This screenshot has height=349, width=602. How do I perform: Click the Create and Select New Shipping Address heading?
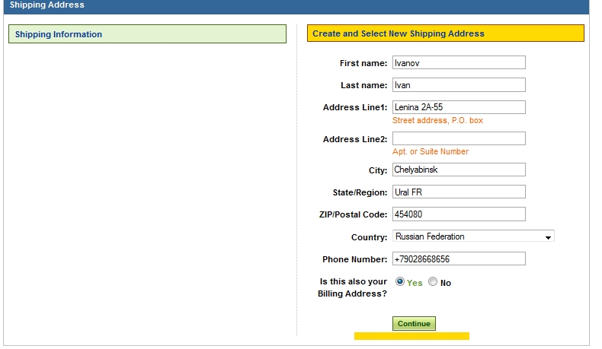pyautogui.click(x=446, y=33)
